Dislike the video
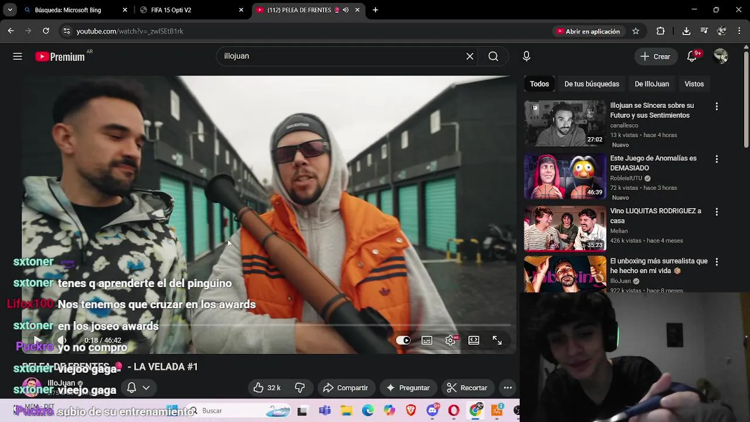Screen dimensions: 750x422 pos(300,387)
